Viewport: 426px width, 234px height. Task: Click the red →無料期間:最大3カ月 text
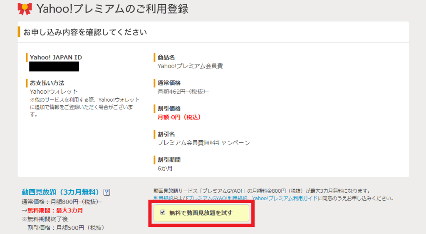52,210
